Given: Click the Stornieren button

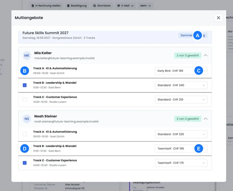Looking at the screenshot, I should point(102,5).
